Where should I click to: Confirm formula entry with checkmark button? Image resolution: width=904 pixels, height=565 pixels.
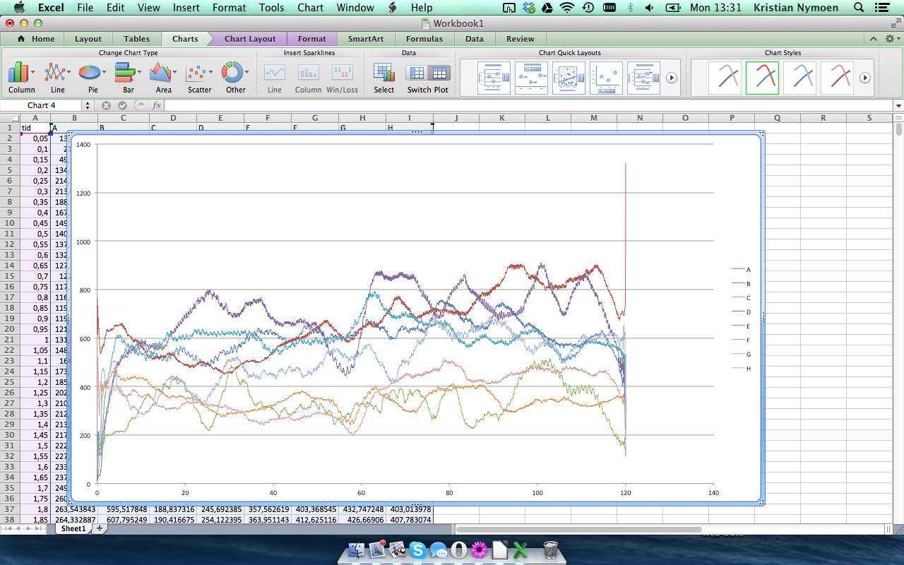(x=122, y=105)
